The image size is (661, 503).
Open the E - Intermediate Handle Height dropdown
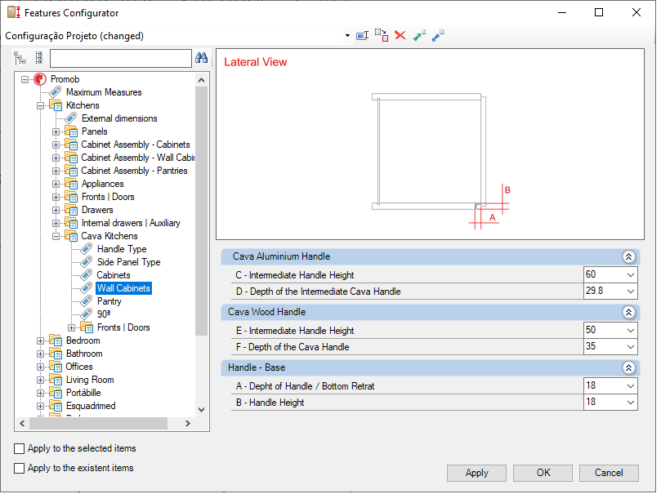[x=631, y=331]
